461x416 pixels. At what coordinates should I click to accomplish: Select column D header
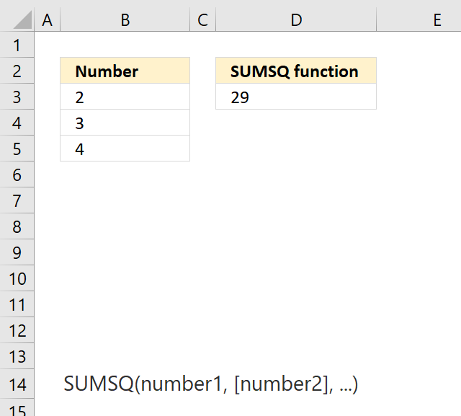(296, 20)
